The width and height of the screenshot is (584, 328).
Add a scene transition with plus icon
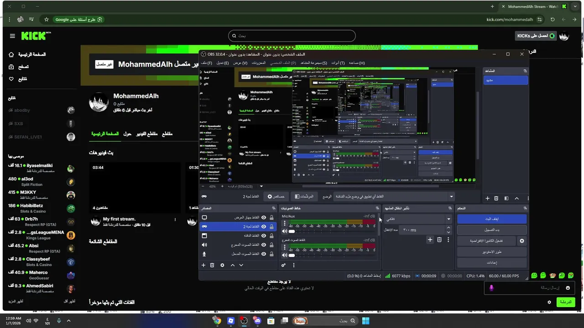[430, 240]
